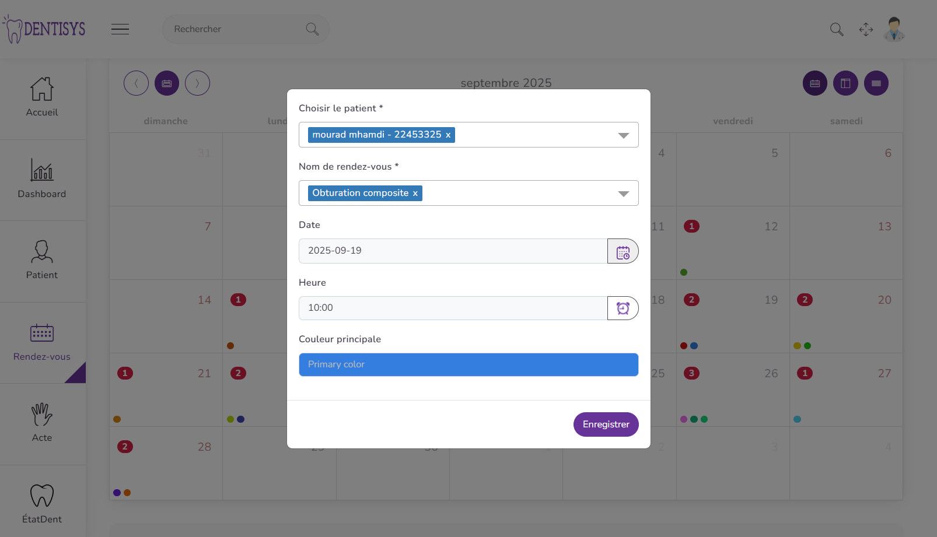Remove mourad mhamdi patient tag

(448, 135)
